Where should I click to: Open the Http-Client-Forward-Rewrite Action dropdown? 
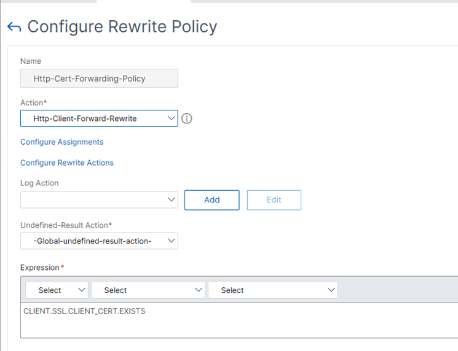[99, 118]
